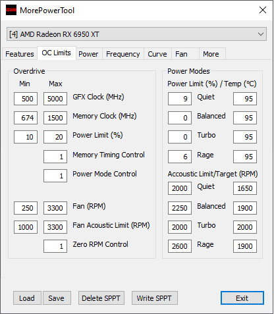Click Rage acoustic limit field (2600)
274x314 pixels.
(x=180, y=246)
